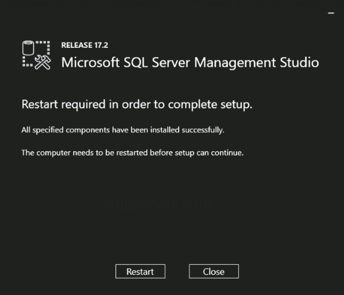Click the restart-before-continue notice text
This screenshot has height=295, width=344.
133,153
